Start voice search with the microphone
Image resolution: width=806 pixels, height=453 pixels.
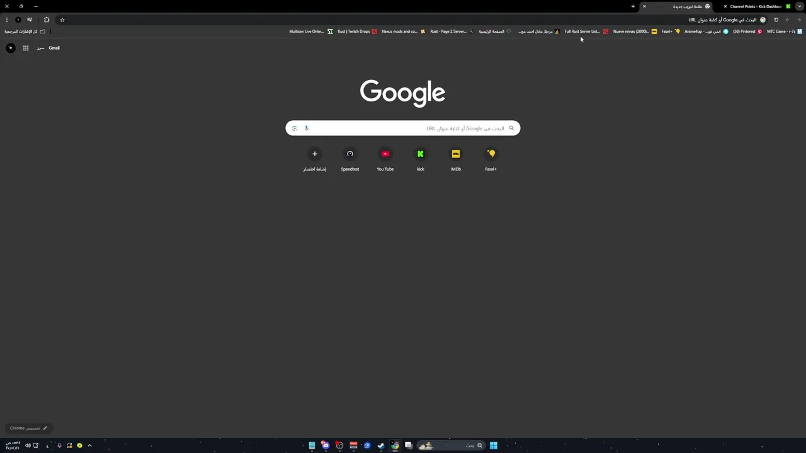(x=307, y=128)
